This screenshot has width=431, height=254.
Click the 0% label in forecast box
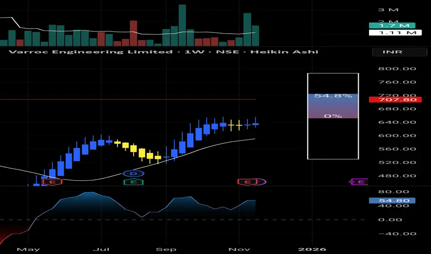pos(333,116)
